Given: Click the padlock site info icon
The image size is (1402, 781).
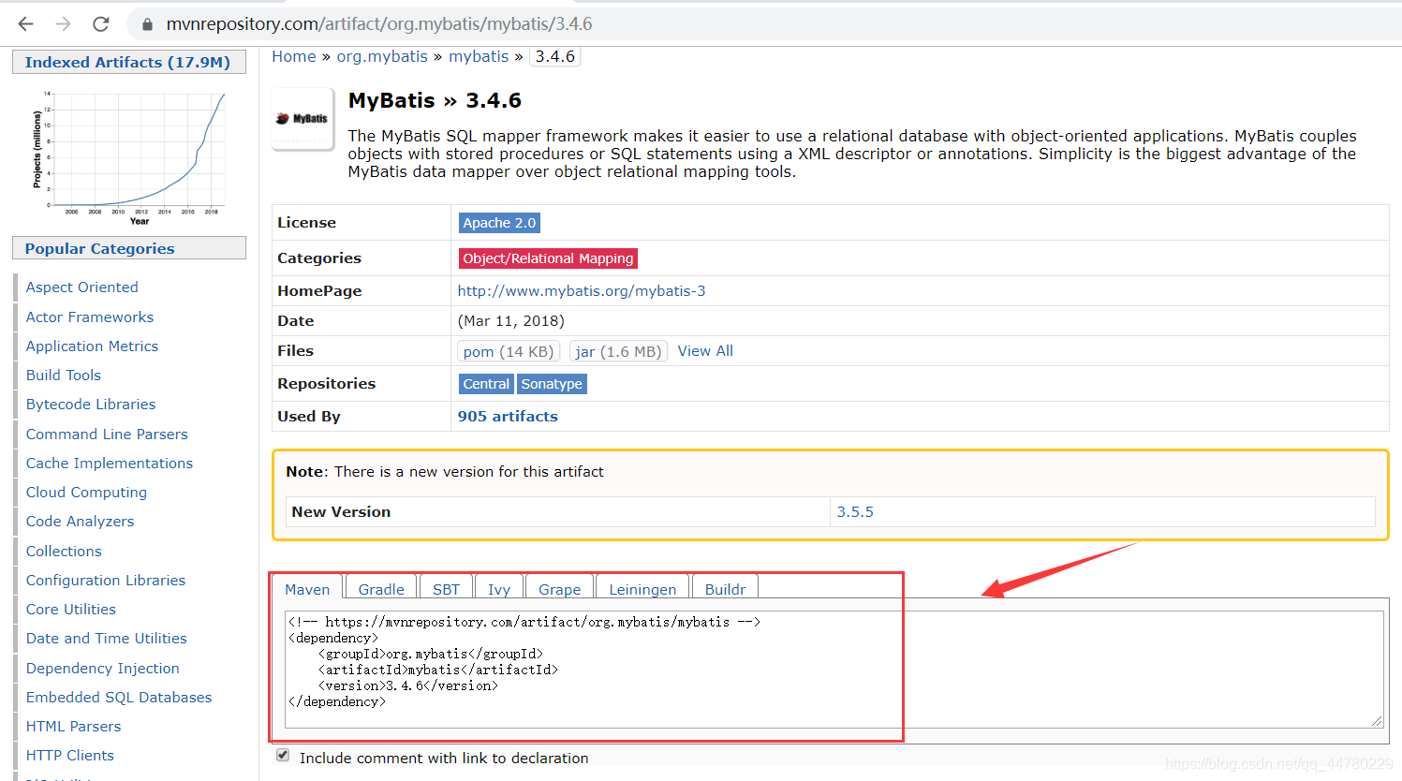Looking at the screenshot, I should point(147,24).
